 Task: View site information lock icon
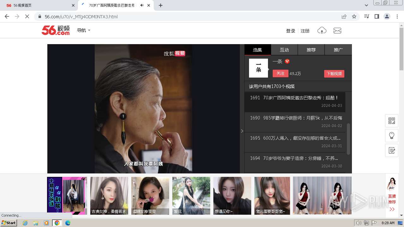pos(40,16)
